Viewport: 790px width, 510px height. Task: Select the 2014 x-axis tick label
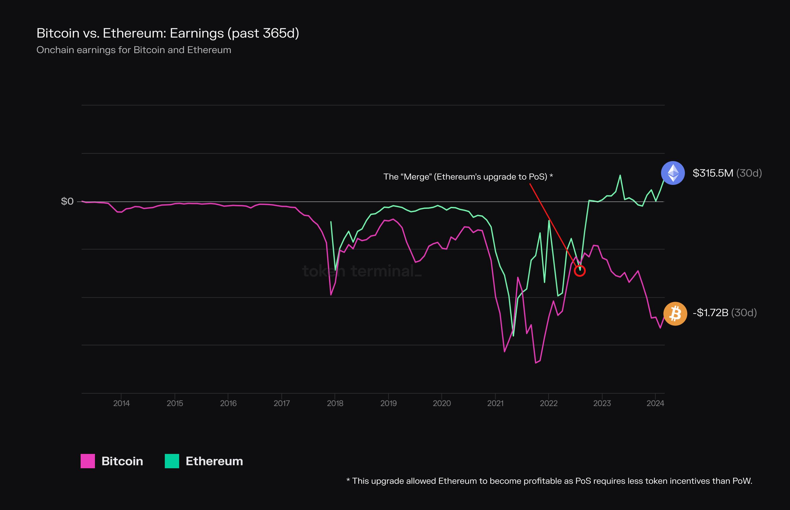pos(121,403)
